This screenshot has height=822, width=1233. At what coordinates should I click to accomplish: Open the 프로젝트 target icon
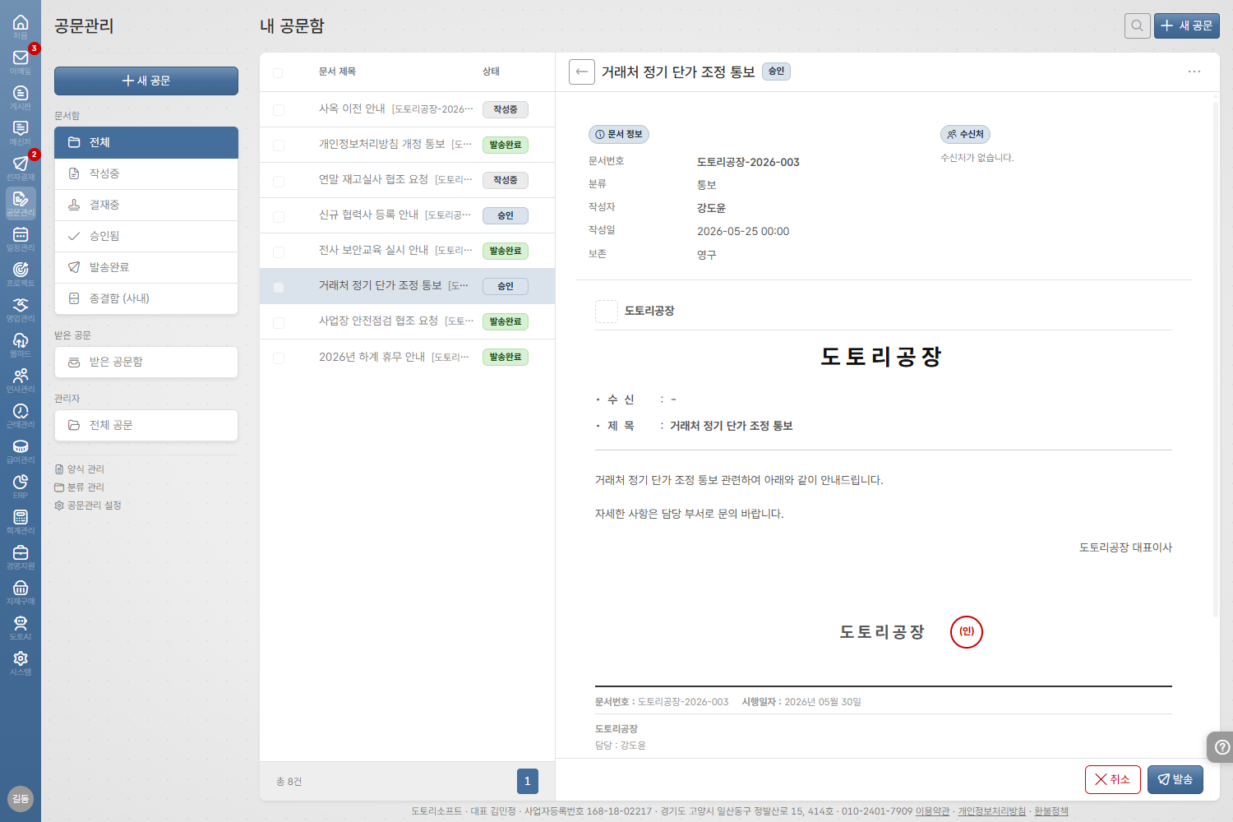tap(21, 274)
